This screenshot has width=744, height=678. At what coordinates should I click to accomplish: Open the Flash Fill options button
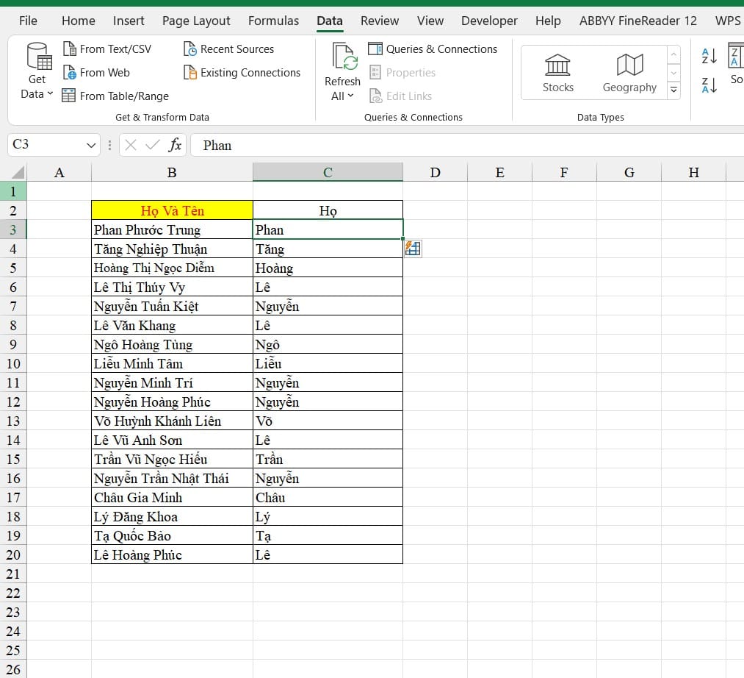413,249
